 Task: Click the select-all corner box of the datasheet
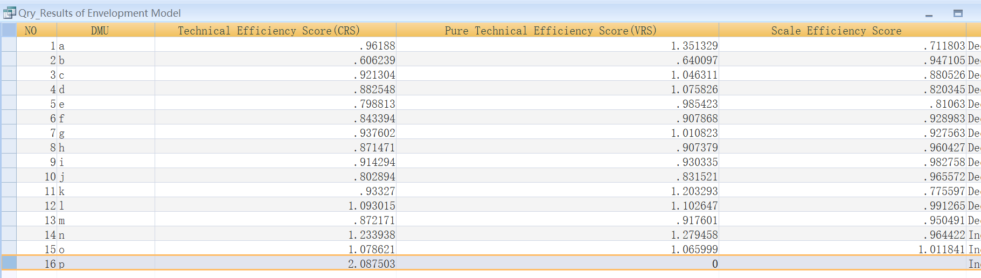(x=9, y=30)
